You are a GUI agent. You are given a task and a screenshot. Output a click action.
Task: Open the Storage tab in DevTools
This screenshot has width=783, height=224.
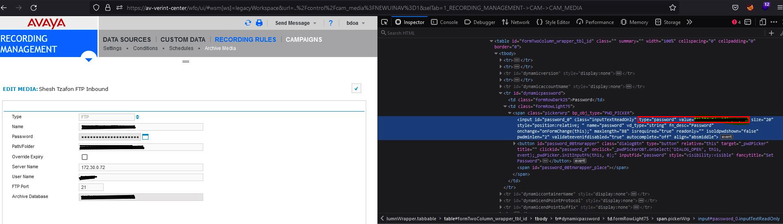pyautogui.click(x=668, y=22)
